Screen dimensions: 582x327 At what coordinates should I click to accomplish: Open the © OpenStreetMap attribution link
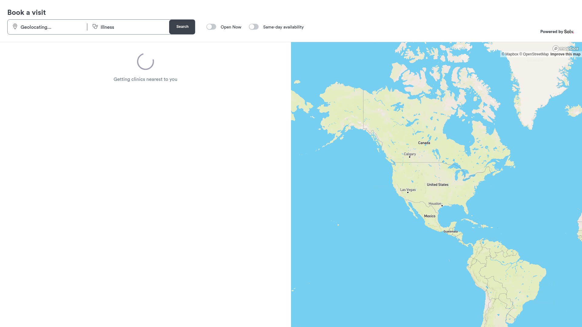click(x=534, y=54)
